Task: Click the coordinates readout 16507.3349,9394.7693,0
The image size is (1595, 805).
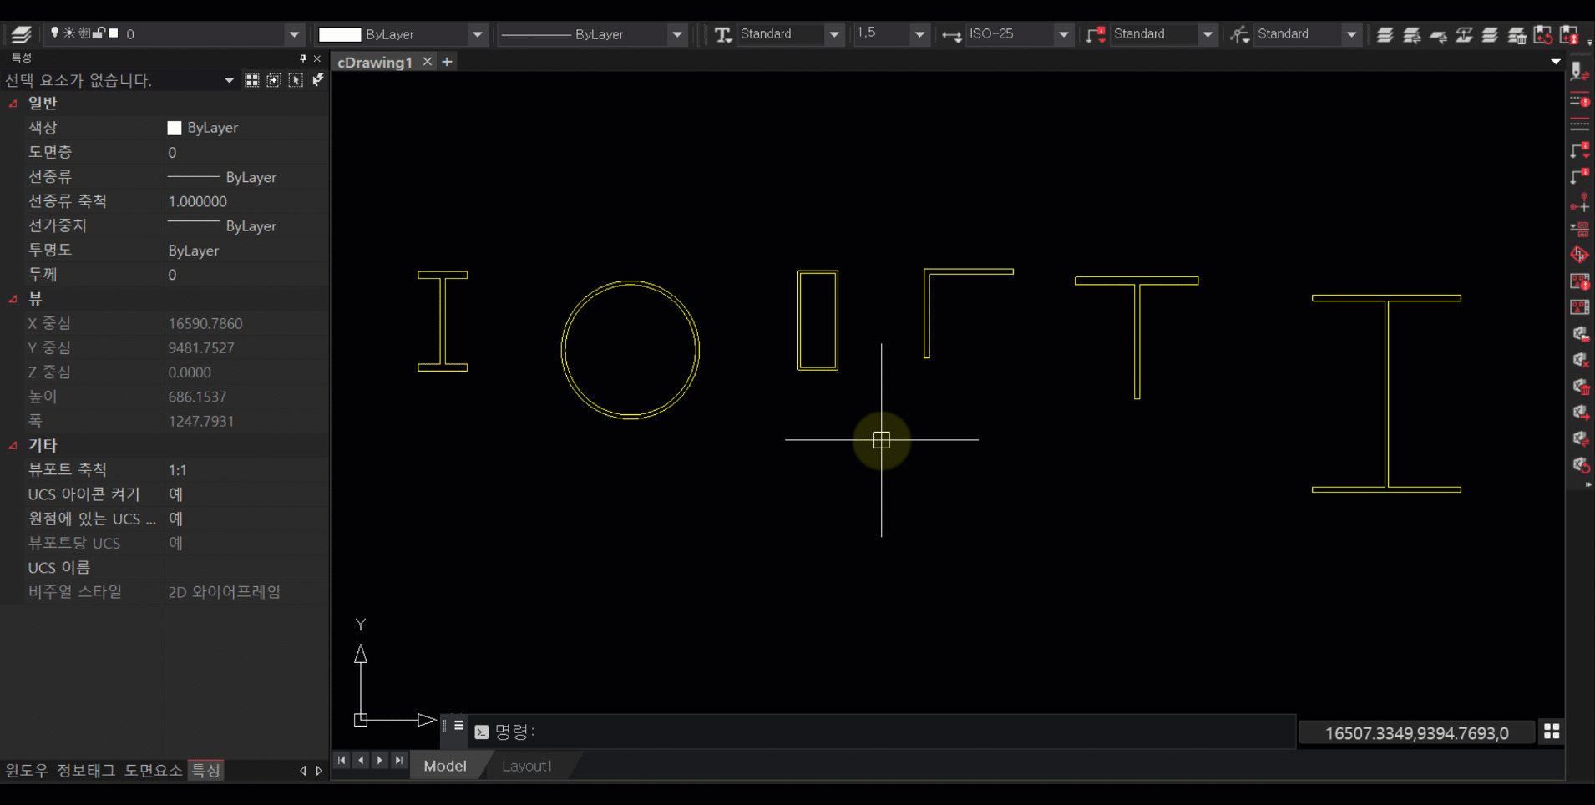Action: (x=1416, y=733)
